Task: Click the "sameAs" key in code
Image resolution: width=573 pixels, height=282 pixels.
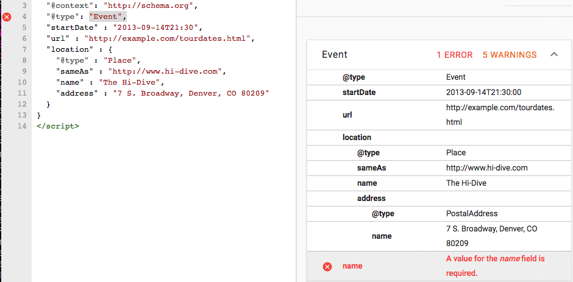Action: click(x=75, y=71)
